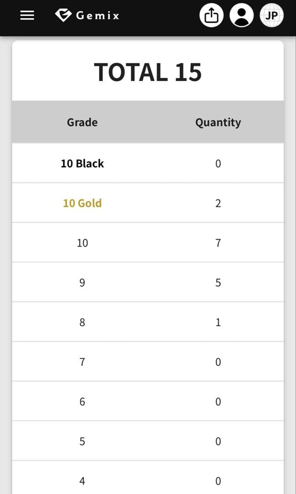The image size is (296, 494).
Task: Click the TOTAL 15 heading
Action: pyautogui.click(x=148, y=72)
